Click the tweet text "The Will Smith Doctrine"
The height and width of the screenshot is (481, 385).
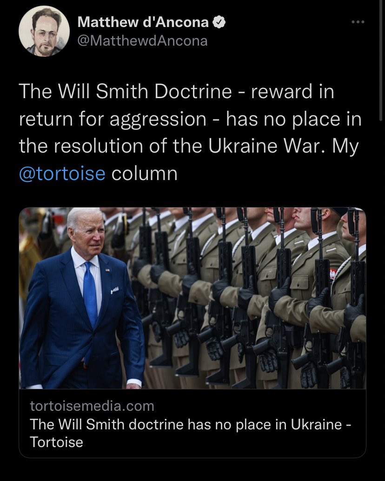click(x=126, y=92)
